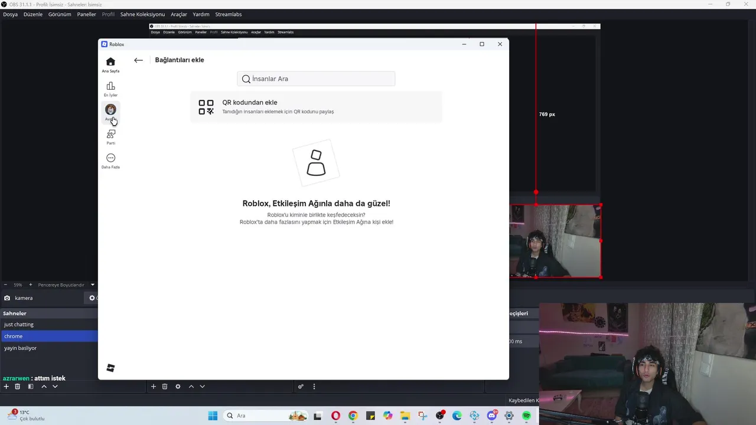The image size is (756, 425).
Task: Remove selected source with trash icon
Action: point(165,387)
